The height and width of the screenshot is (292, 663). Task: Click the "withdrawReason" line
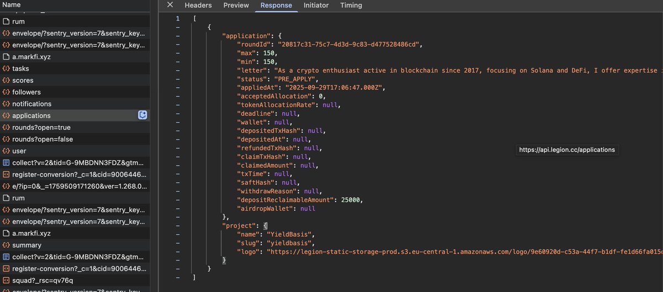click(279, 192)
